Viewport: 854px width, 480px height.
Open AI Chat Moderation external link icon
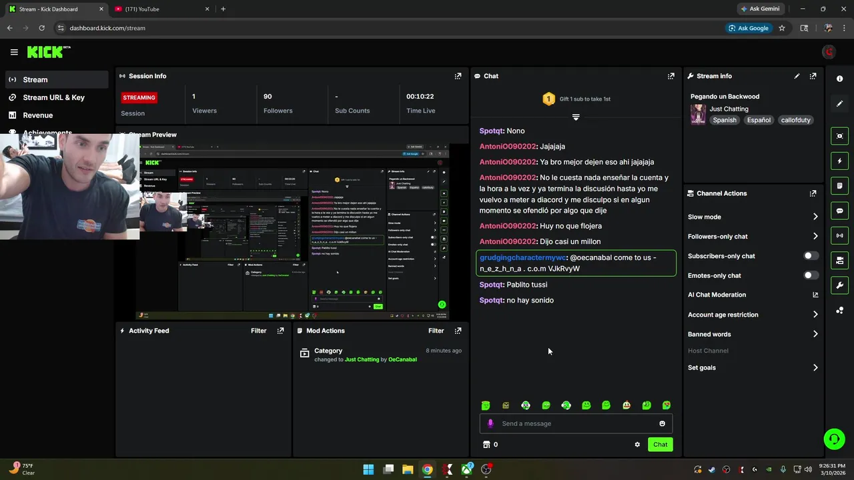(815, 295)
